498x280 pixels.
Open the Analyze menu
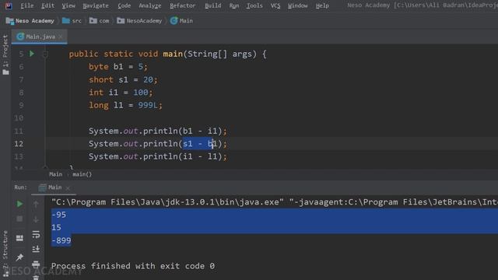pyautogui.click(x=150, y=5)
